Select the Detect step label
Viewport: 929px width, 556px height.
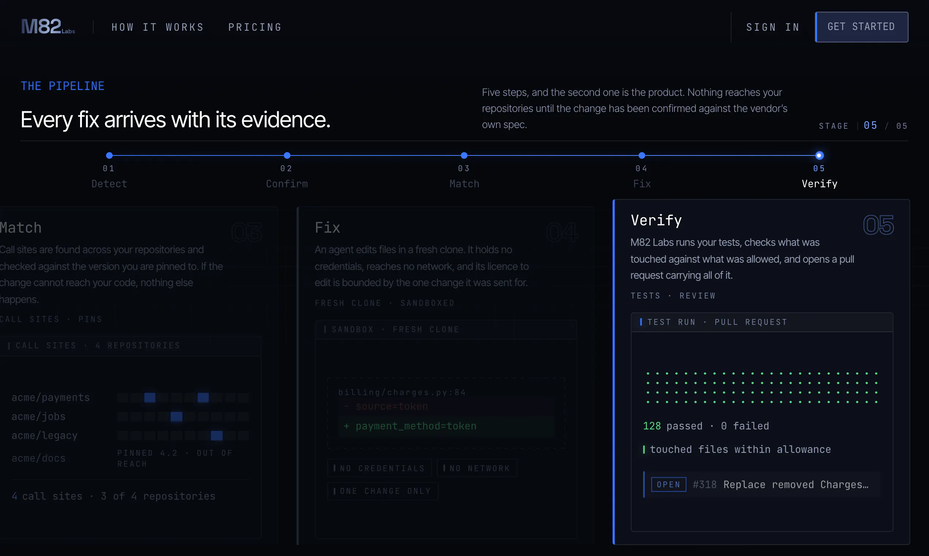tap(109, 184)
